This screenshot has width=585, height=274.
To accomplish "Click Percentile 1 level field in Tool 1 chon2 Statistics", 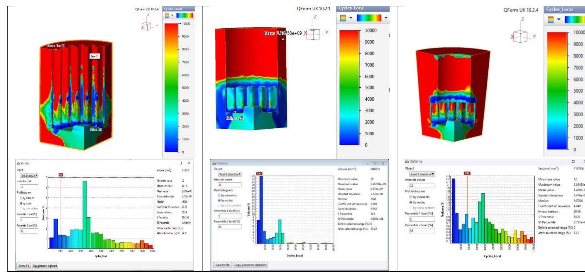I will tap(422, 219).
